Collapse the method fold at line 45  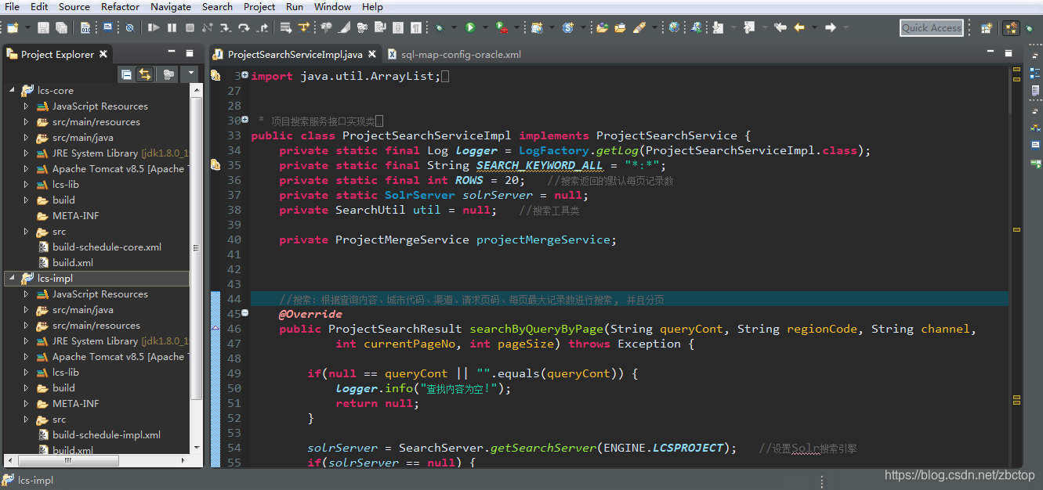click(245, 313)
